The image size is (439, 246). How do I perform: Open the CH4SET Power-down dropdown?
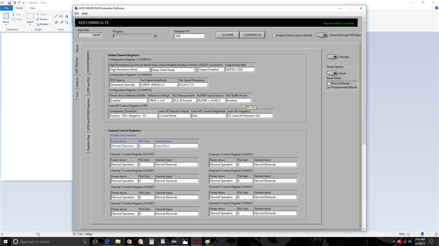tap(223, 181)
